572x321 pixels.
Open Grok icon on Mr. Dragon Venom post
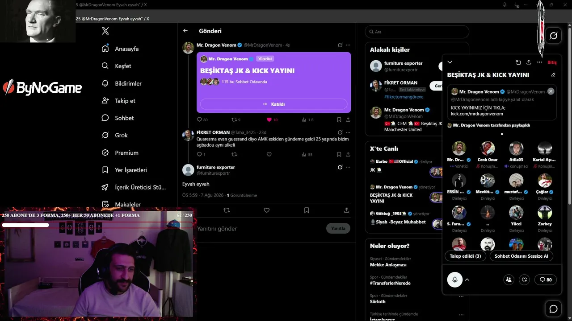click(x=340, y=45)
